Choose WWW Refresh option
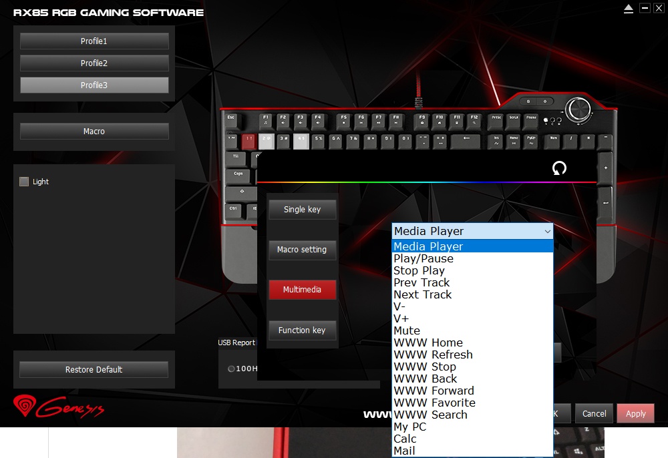668x458 pixels. [x=472, y=355]
